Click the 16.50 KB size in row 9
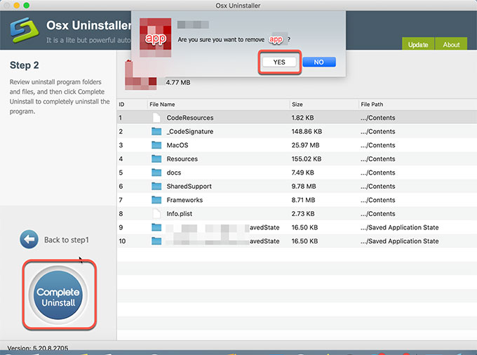This screenshot has height=355, width=477. pos(304,227)
